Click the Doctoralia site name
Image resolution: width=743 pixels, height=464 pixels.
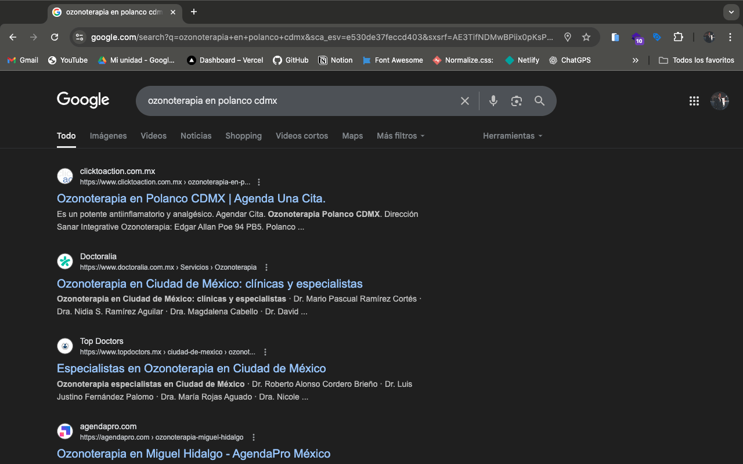coord(98,256)
